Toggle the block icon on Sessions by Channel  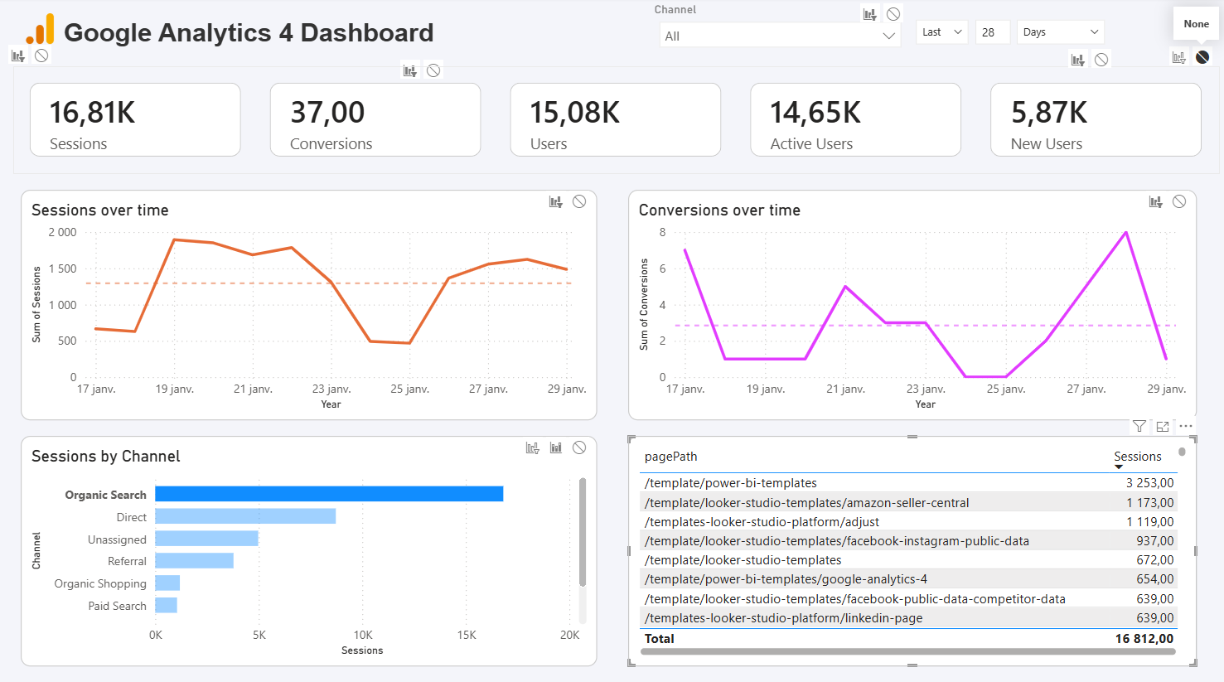579,447
